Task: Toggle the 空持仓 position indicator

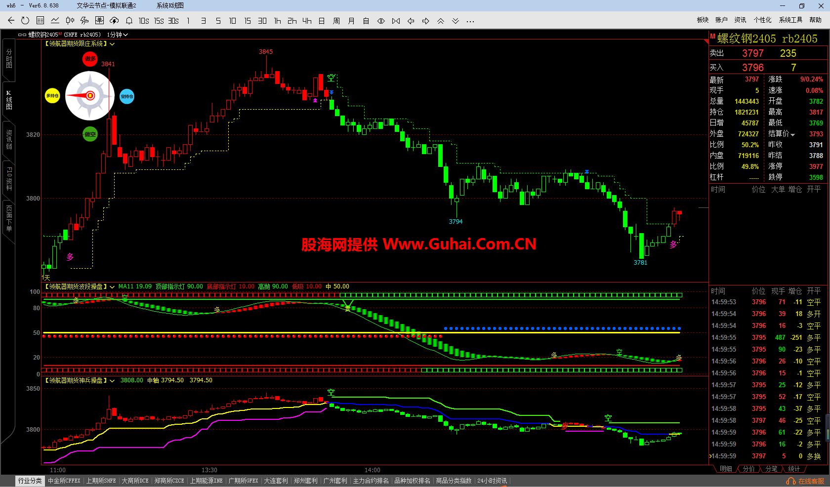Action: 126,96
